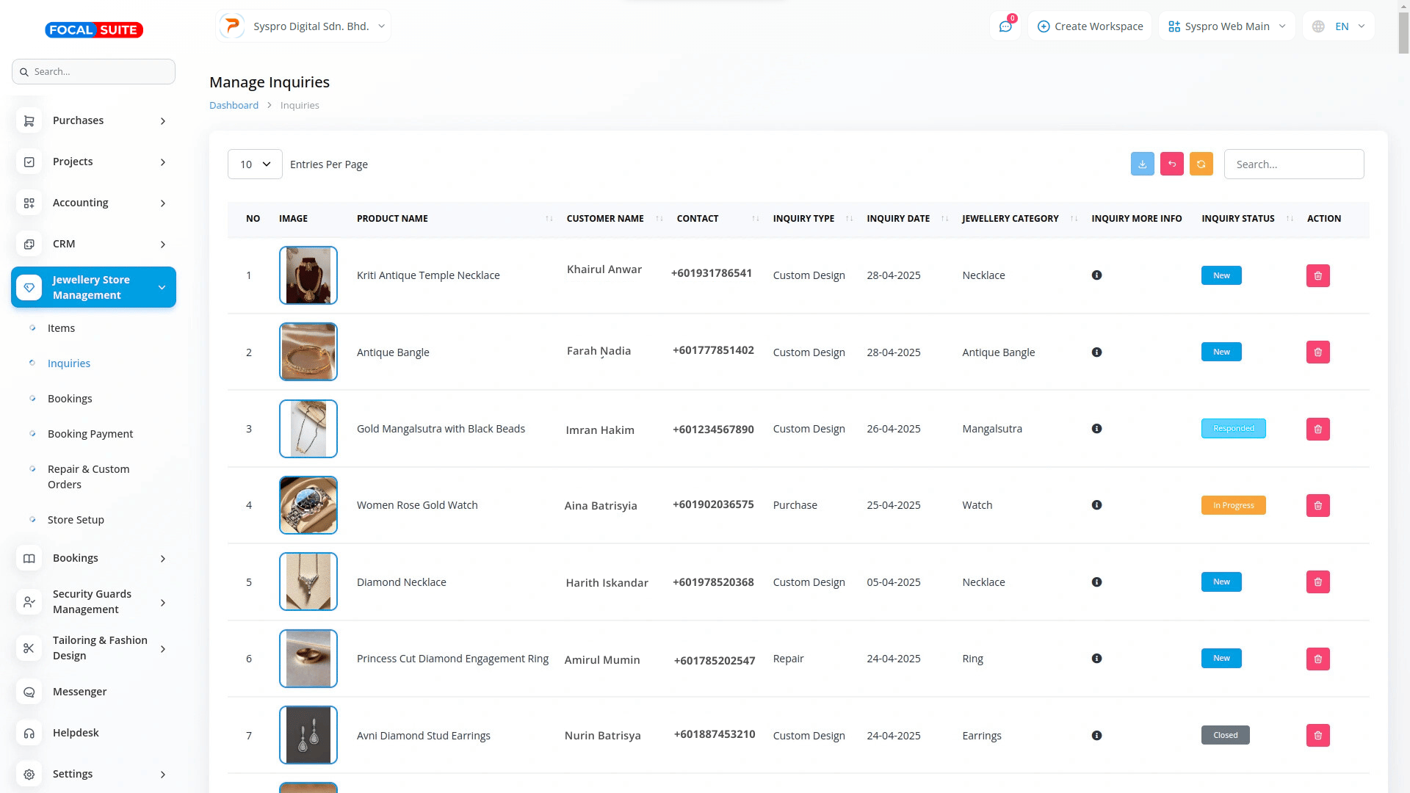
Task: Delete the Avni Diamond Stud Earrings inquiry
Action: click(x=1317, y=735)
